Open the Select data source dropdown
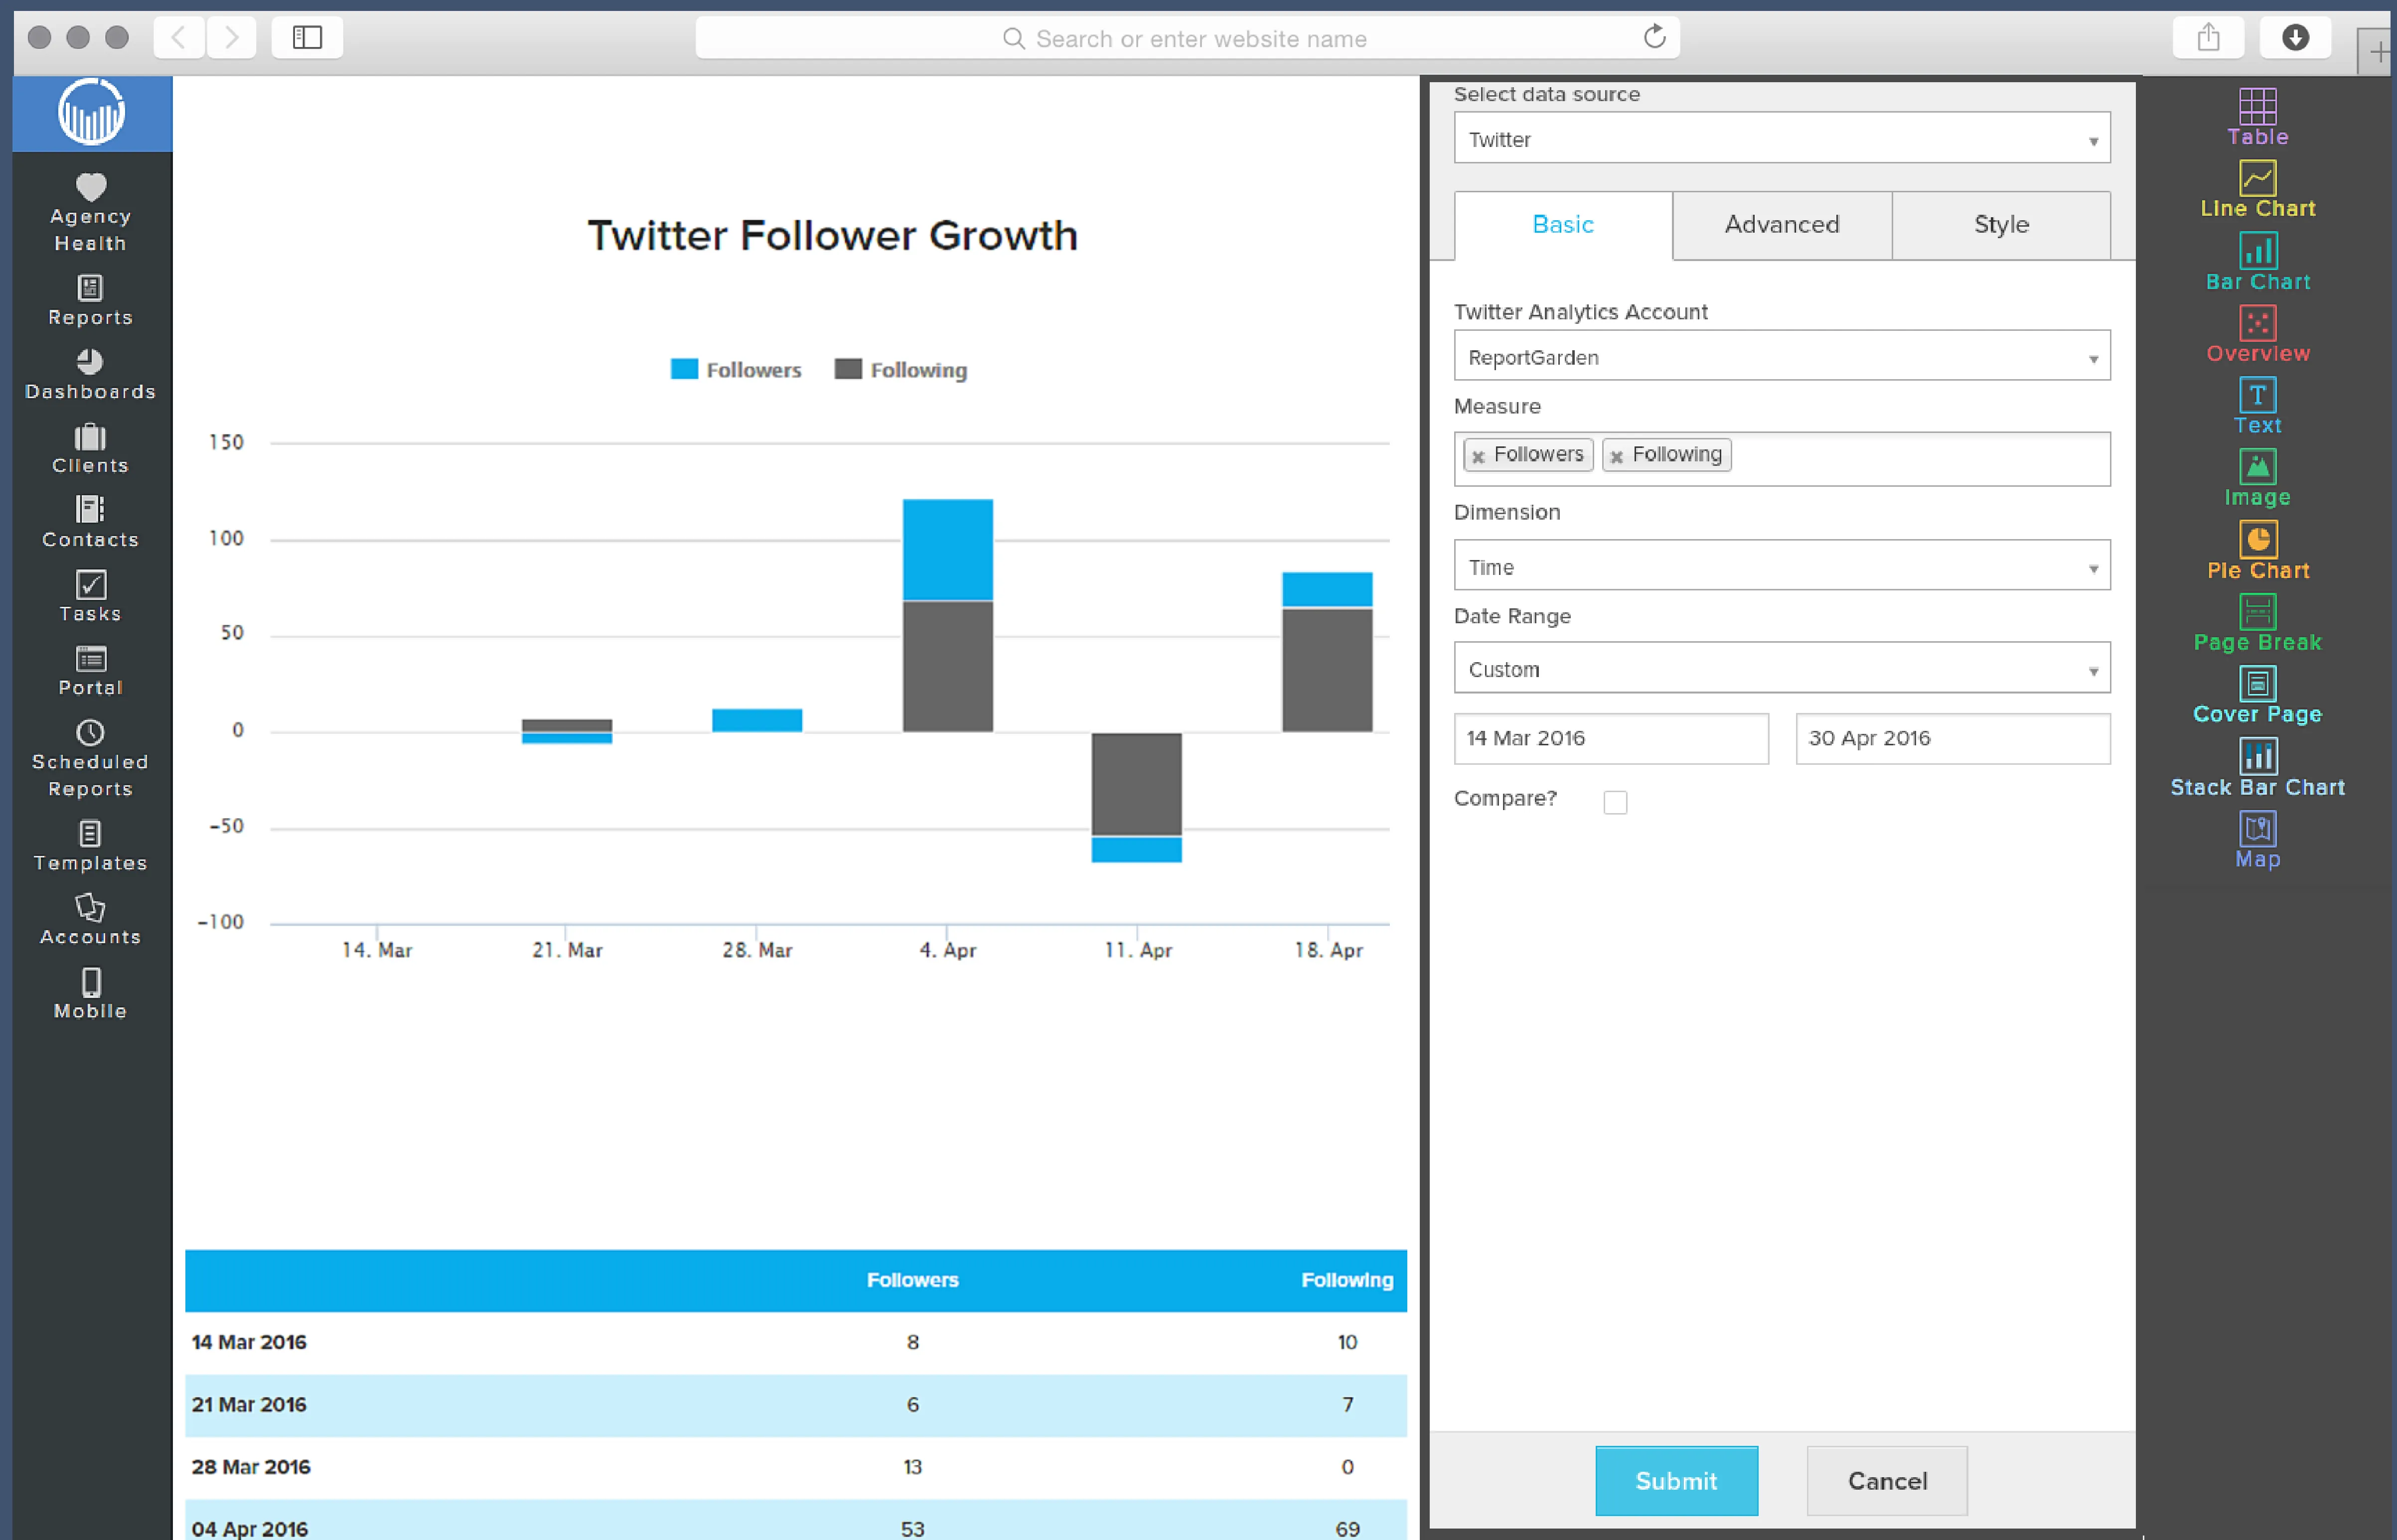Screen dimensions: 2397x1540 pos(1781,139)
